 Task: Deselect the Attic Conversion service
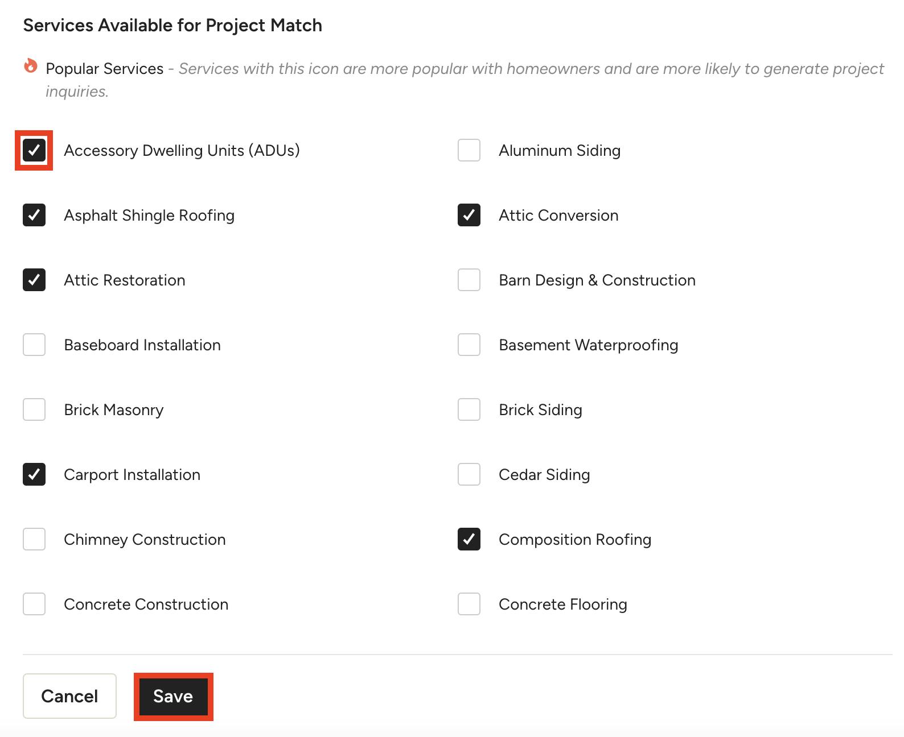(469, 215)
